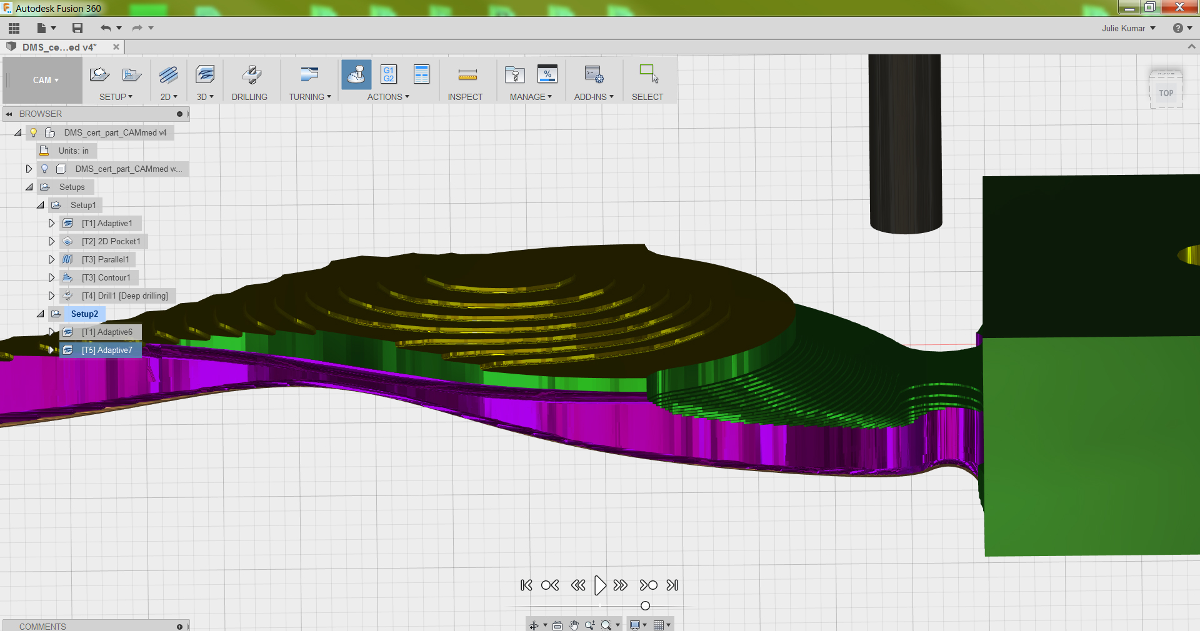The width and height of the screenshot is (1200, 631).
Task: Expand the DMS_cert_part_CAMmed model node
Action: tap(29, 169)
